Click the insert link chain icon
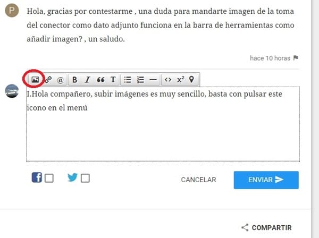The image size is (319, 238). point(48,80)
